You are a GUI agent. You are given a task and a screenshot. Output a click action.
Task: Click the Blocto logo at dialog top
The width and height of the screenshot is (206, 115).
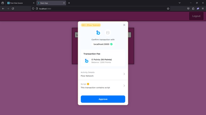(98, 33)
